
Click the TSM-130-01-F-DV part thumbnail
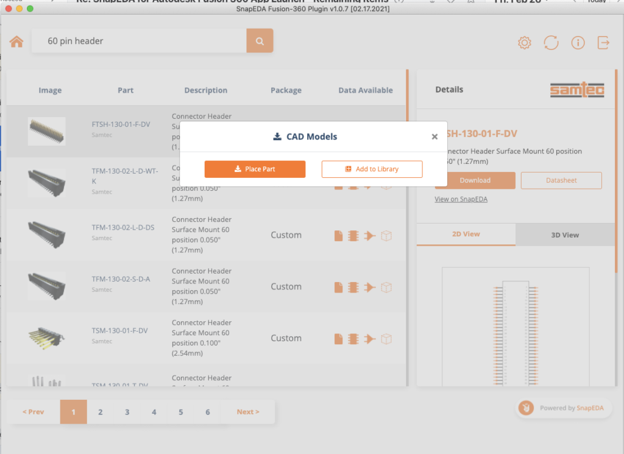tap(46, 338)
